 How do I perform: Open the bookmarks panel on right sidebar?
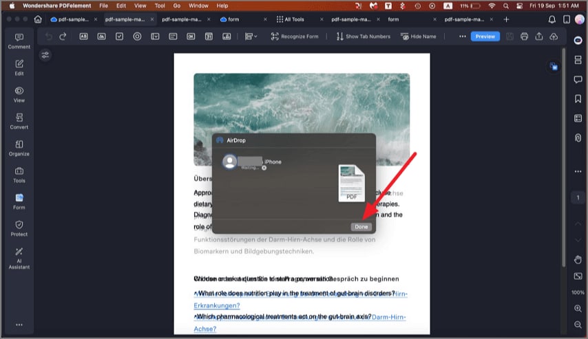(578, 98)
